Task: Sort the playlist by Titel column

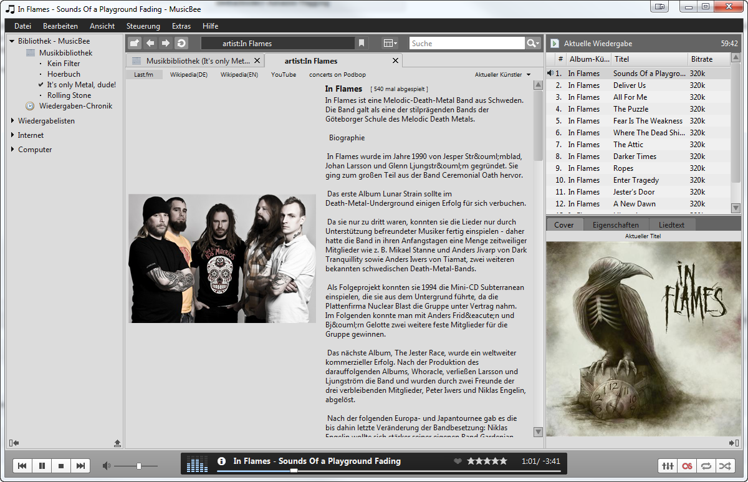Action: pos(648,59)
